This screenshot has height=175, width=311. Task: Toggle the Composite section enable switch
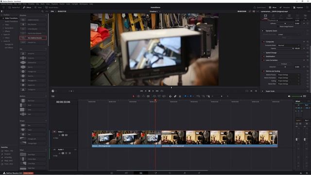[263, 42]
